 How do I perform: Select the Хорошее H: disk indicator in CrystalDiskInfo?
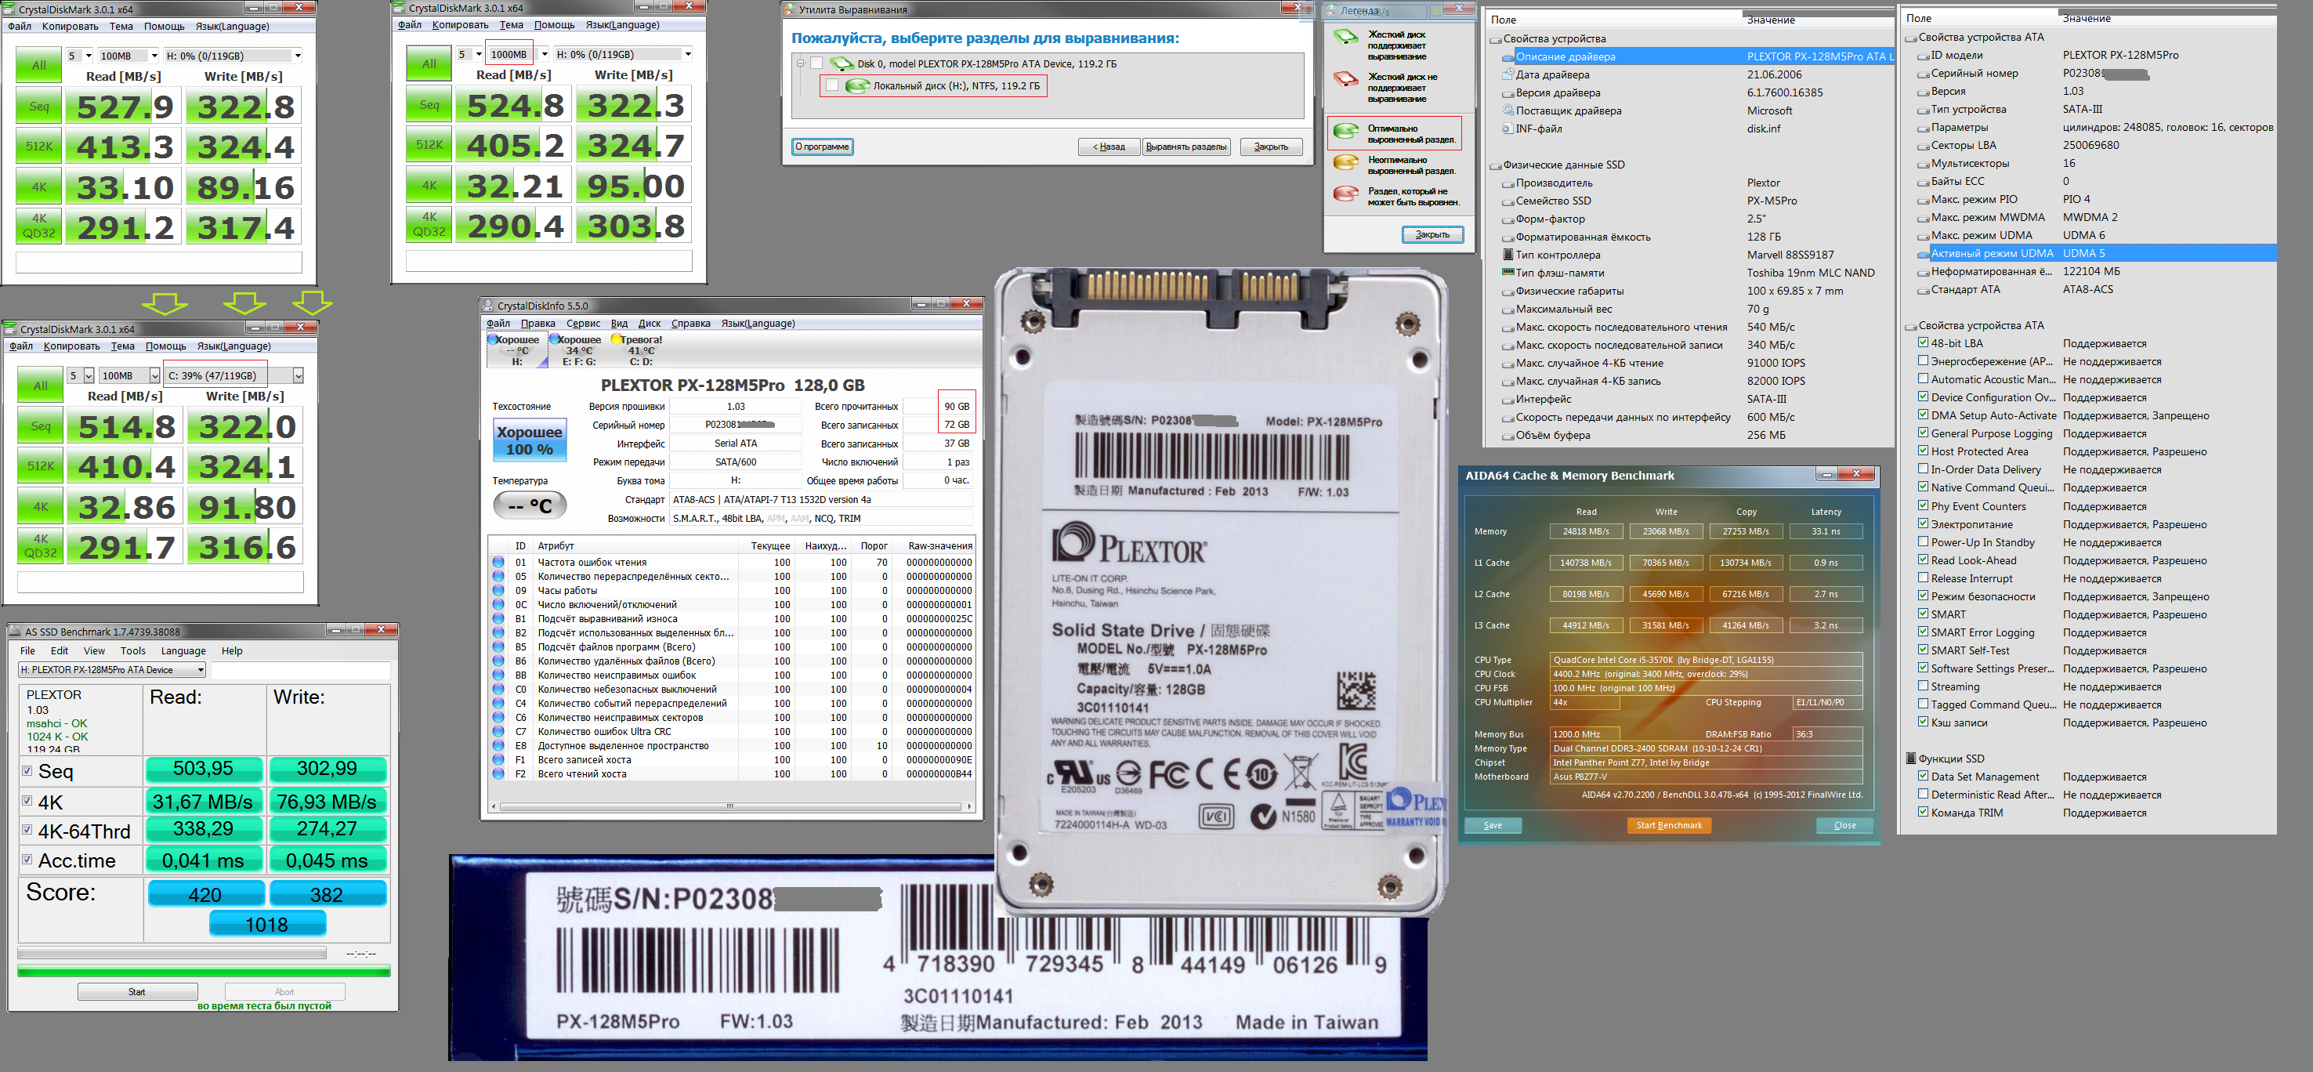(516, 350)
